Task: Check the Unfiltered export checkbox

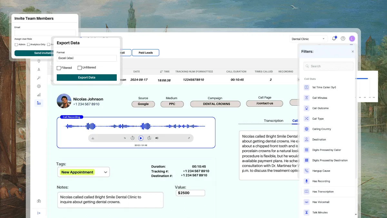Action: tap(79, 68)
